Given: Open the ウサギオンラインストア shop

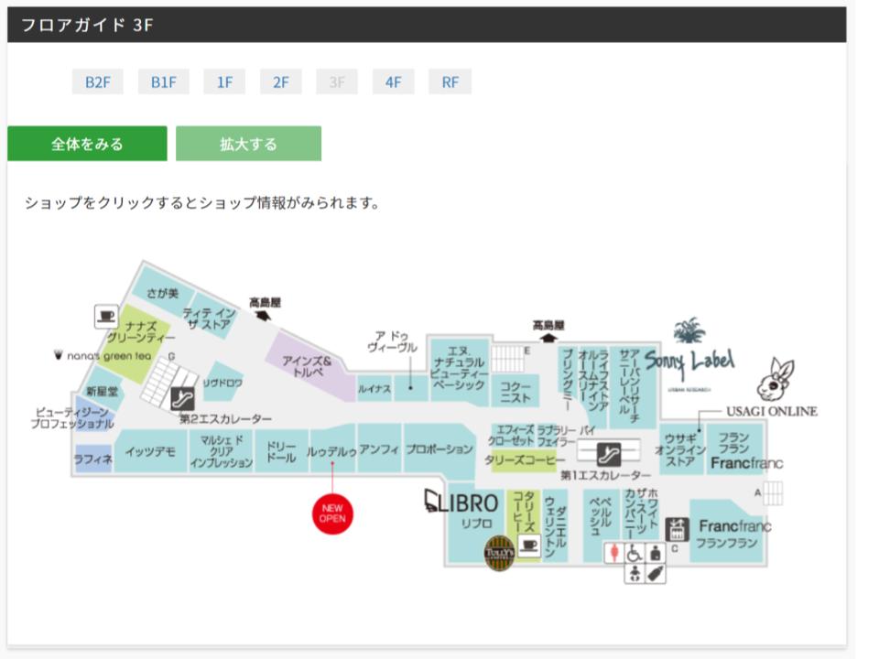Looking at the screenshot, I should 681,449.
